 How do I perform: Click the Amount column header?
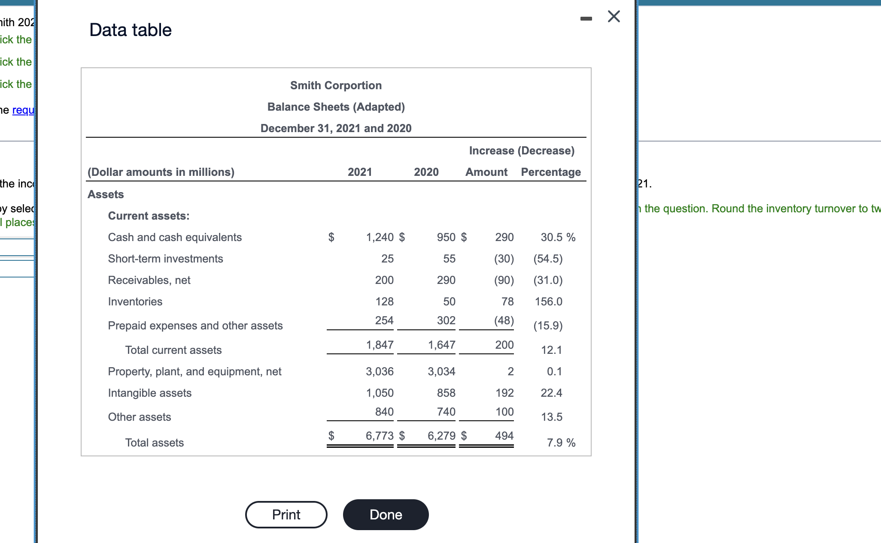(x=486, y=172)
